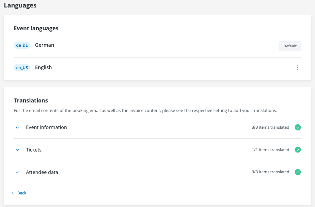Go back using the Back link
The width and height of the screenshot is (315, 207).
[22, 193]
